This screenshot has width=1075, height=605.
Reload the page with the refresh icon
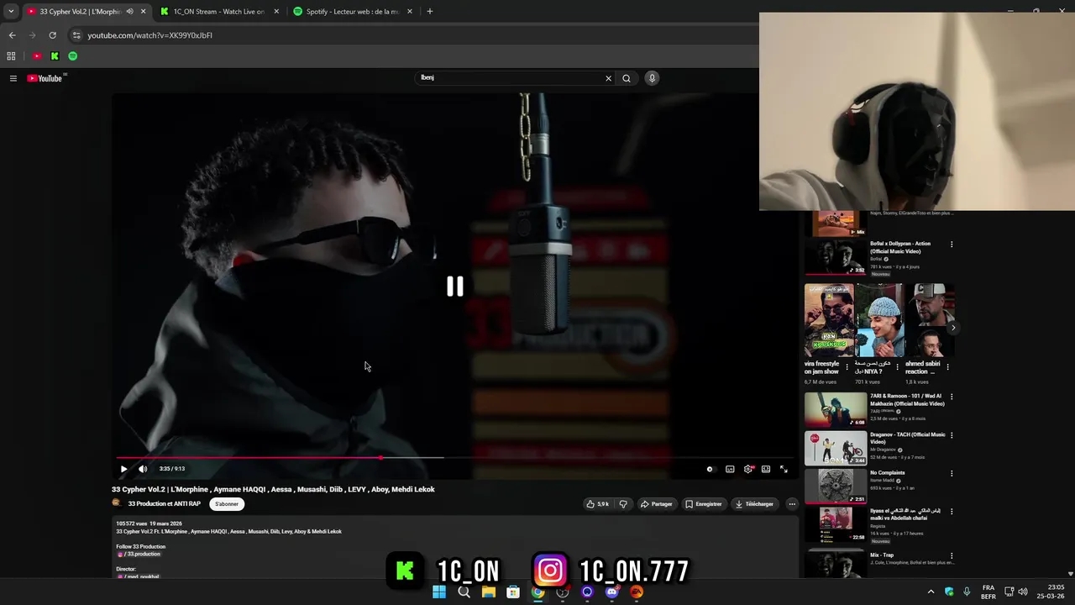[52, 35]
